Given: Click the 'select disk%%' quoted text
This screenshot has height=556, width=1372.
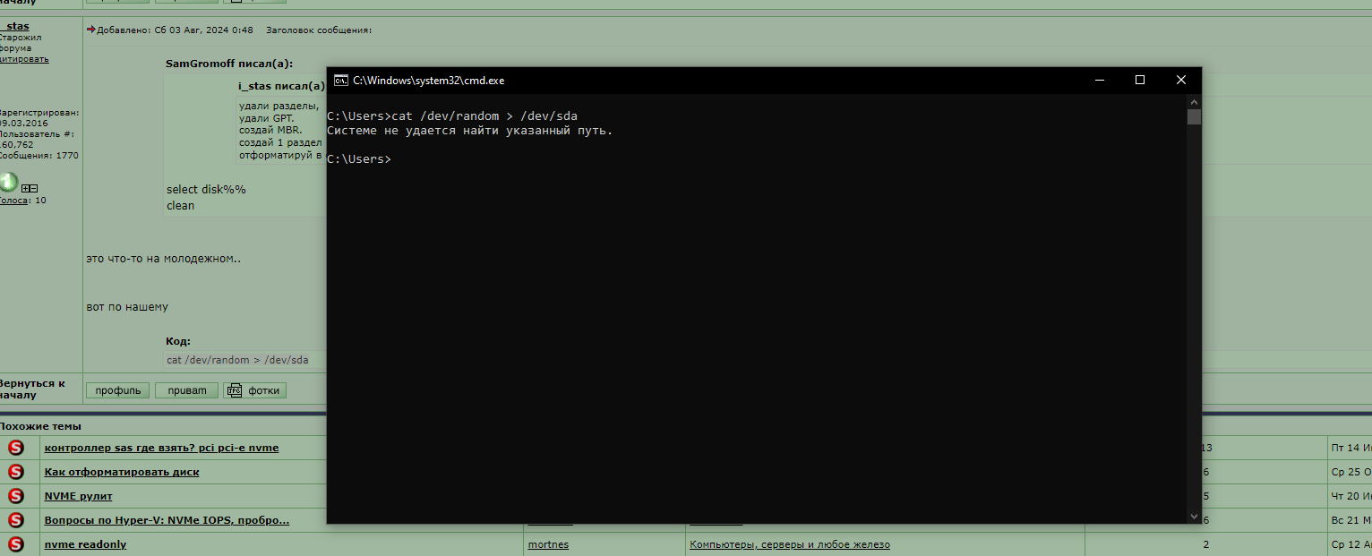Looking at the screenshot, I should click(x=206, y=190).
